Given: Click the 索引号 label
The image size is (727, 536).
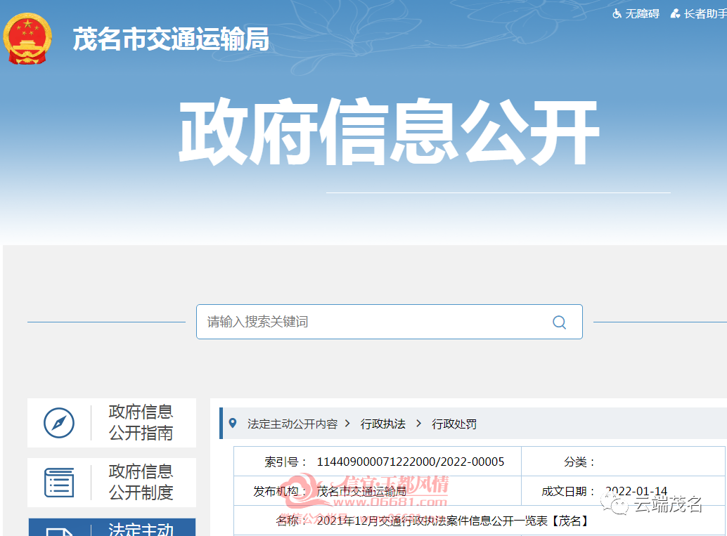Looking at the screenshot, I should pos(285,462).
